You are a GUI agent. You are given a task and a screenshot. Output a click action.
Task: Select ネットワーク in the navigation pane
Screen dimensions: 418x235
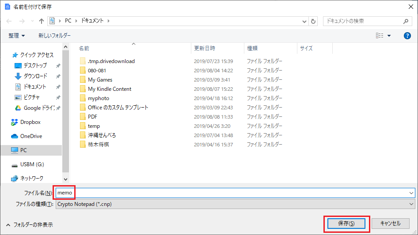click(x=31, y=178)
